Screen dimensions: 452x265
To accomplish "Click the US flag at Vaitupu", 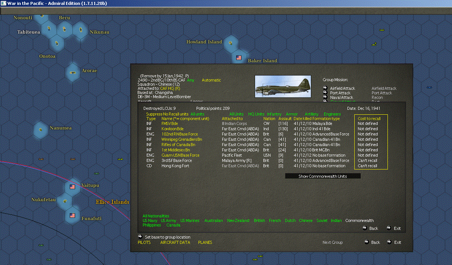I will coord(72,187).
